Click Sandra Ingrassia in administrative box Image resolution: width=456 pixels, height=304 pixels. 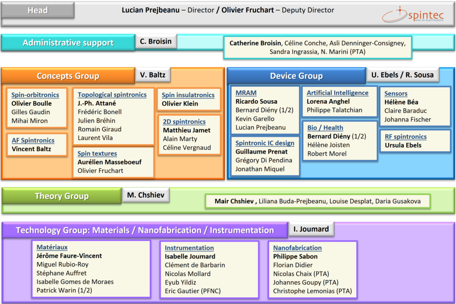coord(294,52)
